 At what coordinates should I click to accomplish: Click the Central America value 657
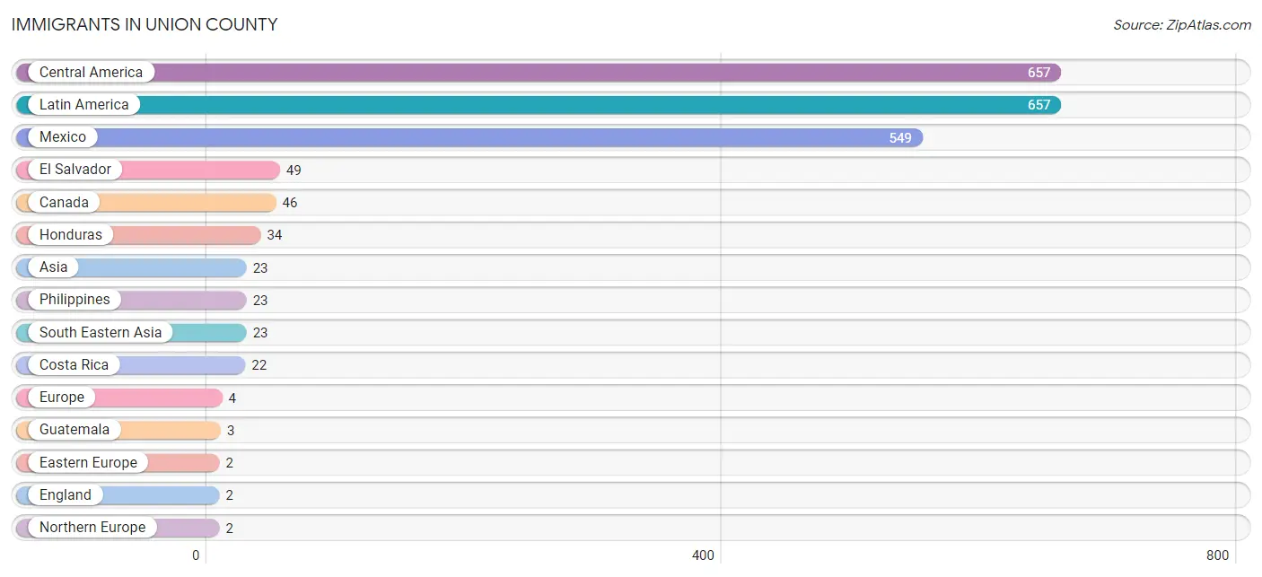click(x=1039, y=73)
